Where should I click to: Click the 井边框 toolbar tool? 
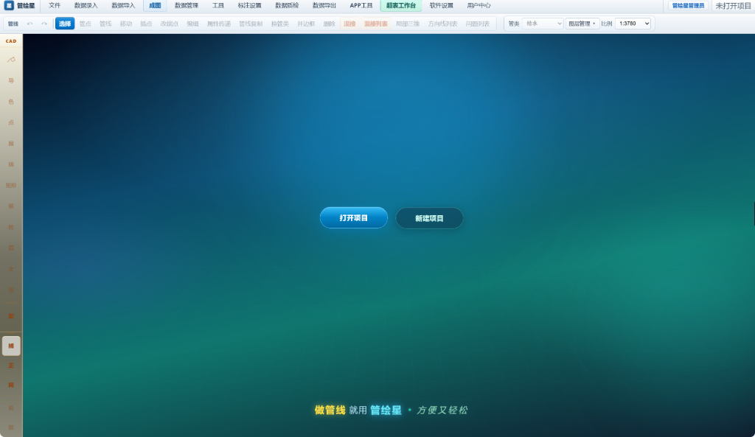306,24
